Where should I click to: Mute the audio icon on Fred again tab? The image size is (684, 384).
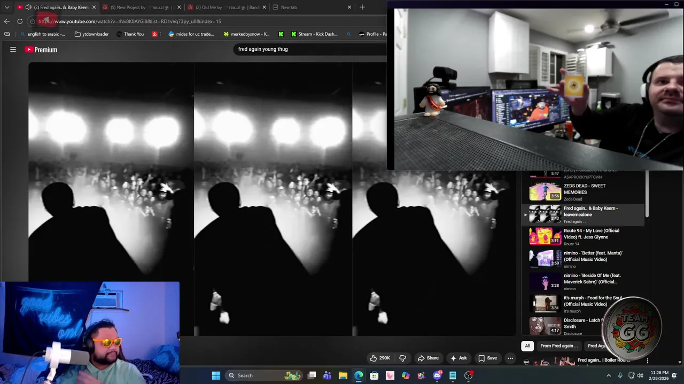coord(28,7)
